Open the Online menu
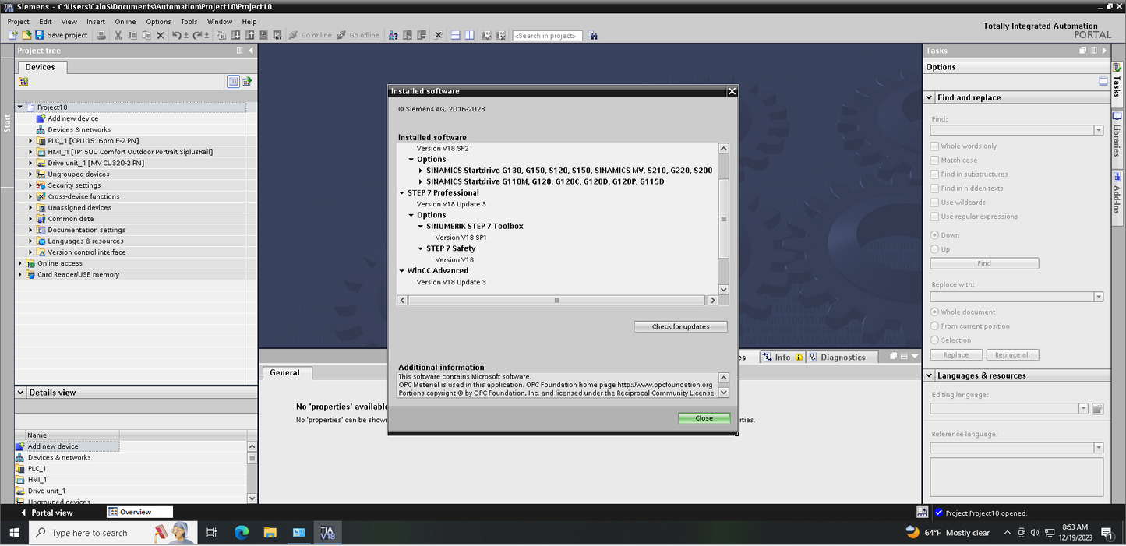 125,22
